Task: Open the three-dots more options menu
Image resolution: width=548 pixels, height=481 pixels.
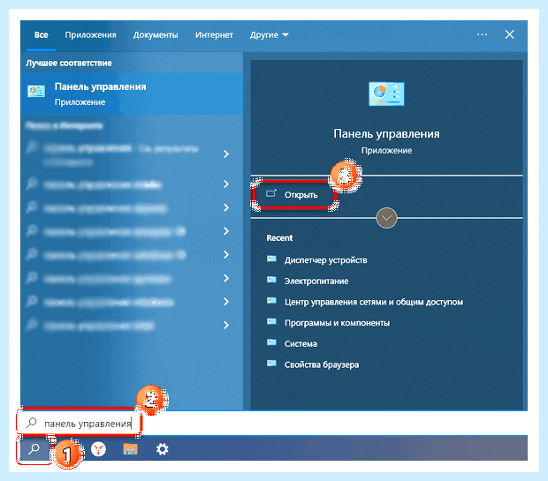Action: tap(482, 34)
